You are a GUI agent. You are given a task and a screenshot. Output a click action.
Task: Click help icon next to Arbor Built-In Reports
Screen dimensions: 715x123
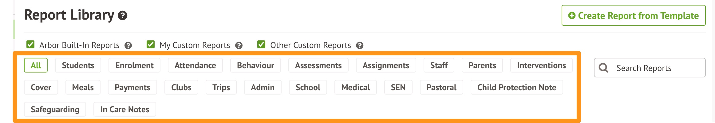128,46
